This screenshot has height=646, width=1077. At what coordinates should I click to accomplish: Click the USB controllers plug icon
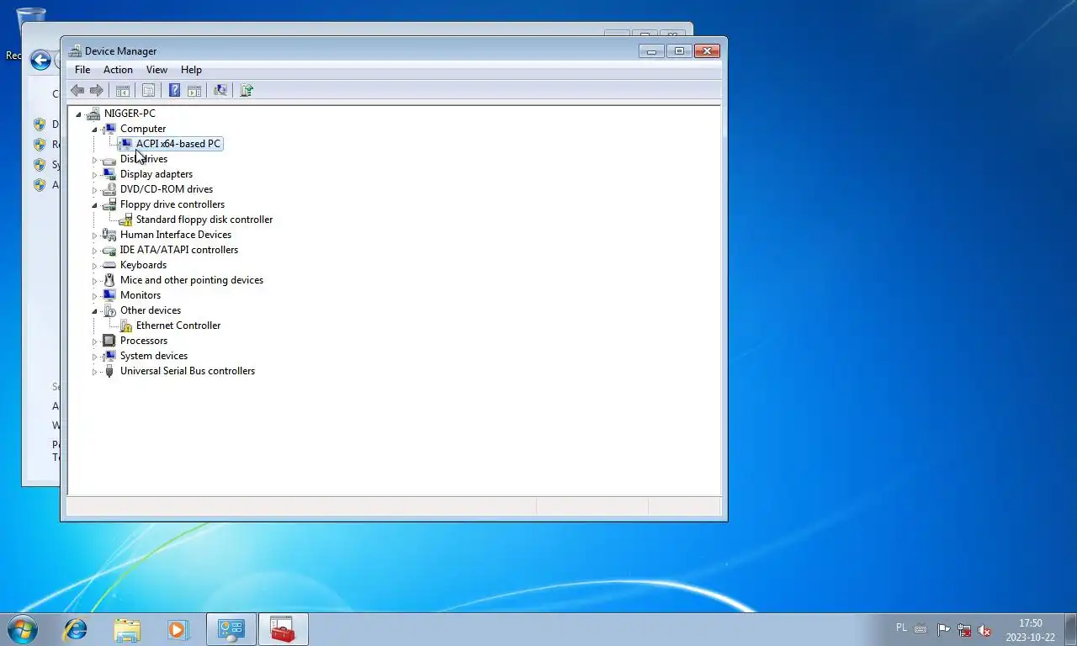pyautogui.click(x=109, y=371)
